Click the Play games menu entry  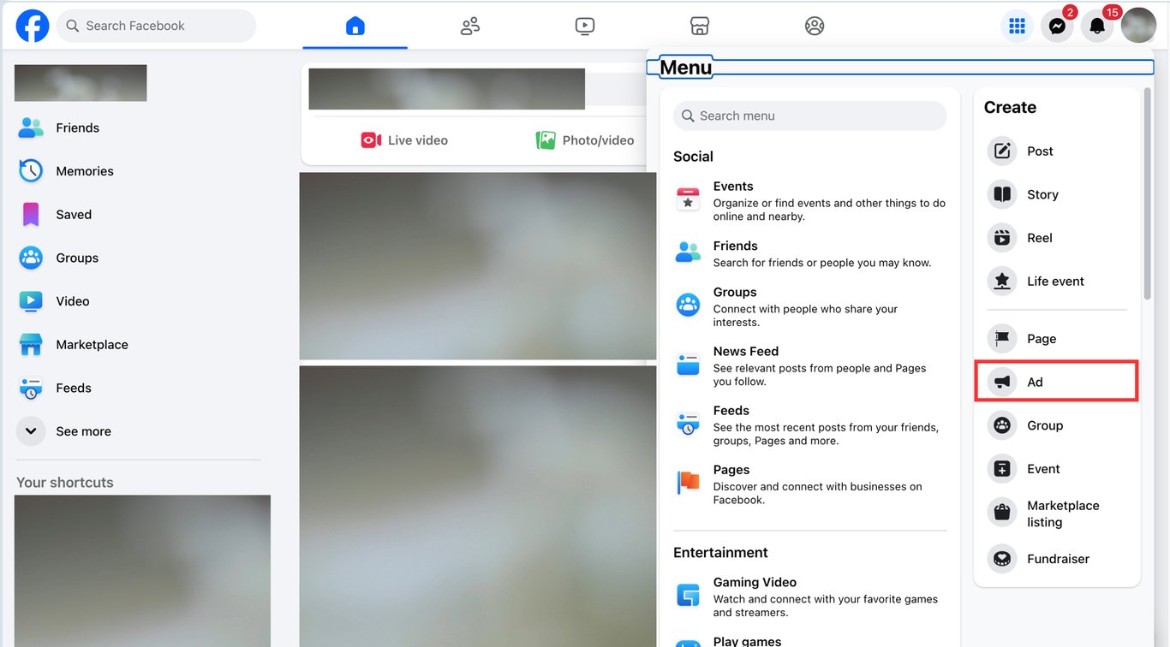click(810, 640)
